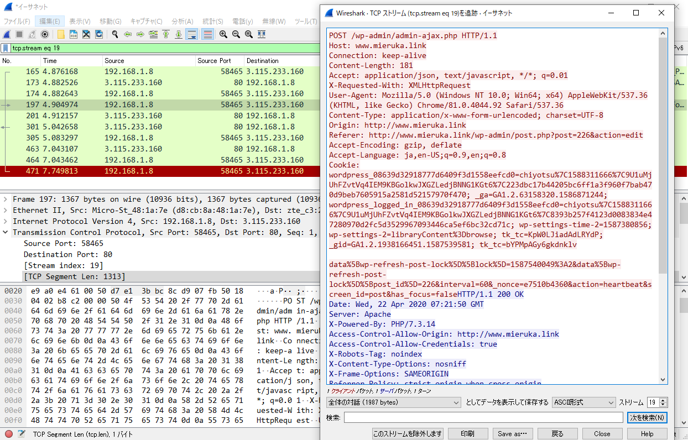Click the Save as… button

(512, 434)
